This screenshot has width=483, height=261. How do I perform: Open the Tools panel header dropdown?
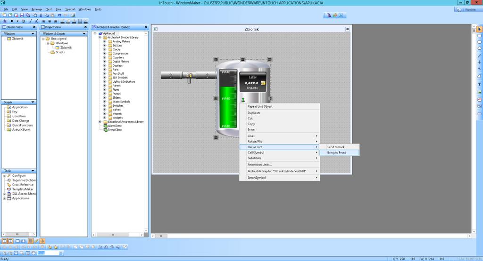[33, 171]
